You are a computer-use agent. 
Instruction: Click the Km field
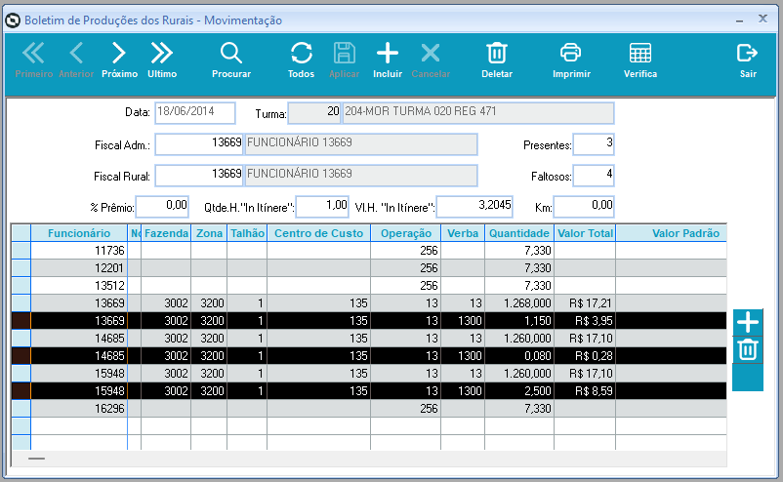584,207
